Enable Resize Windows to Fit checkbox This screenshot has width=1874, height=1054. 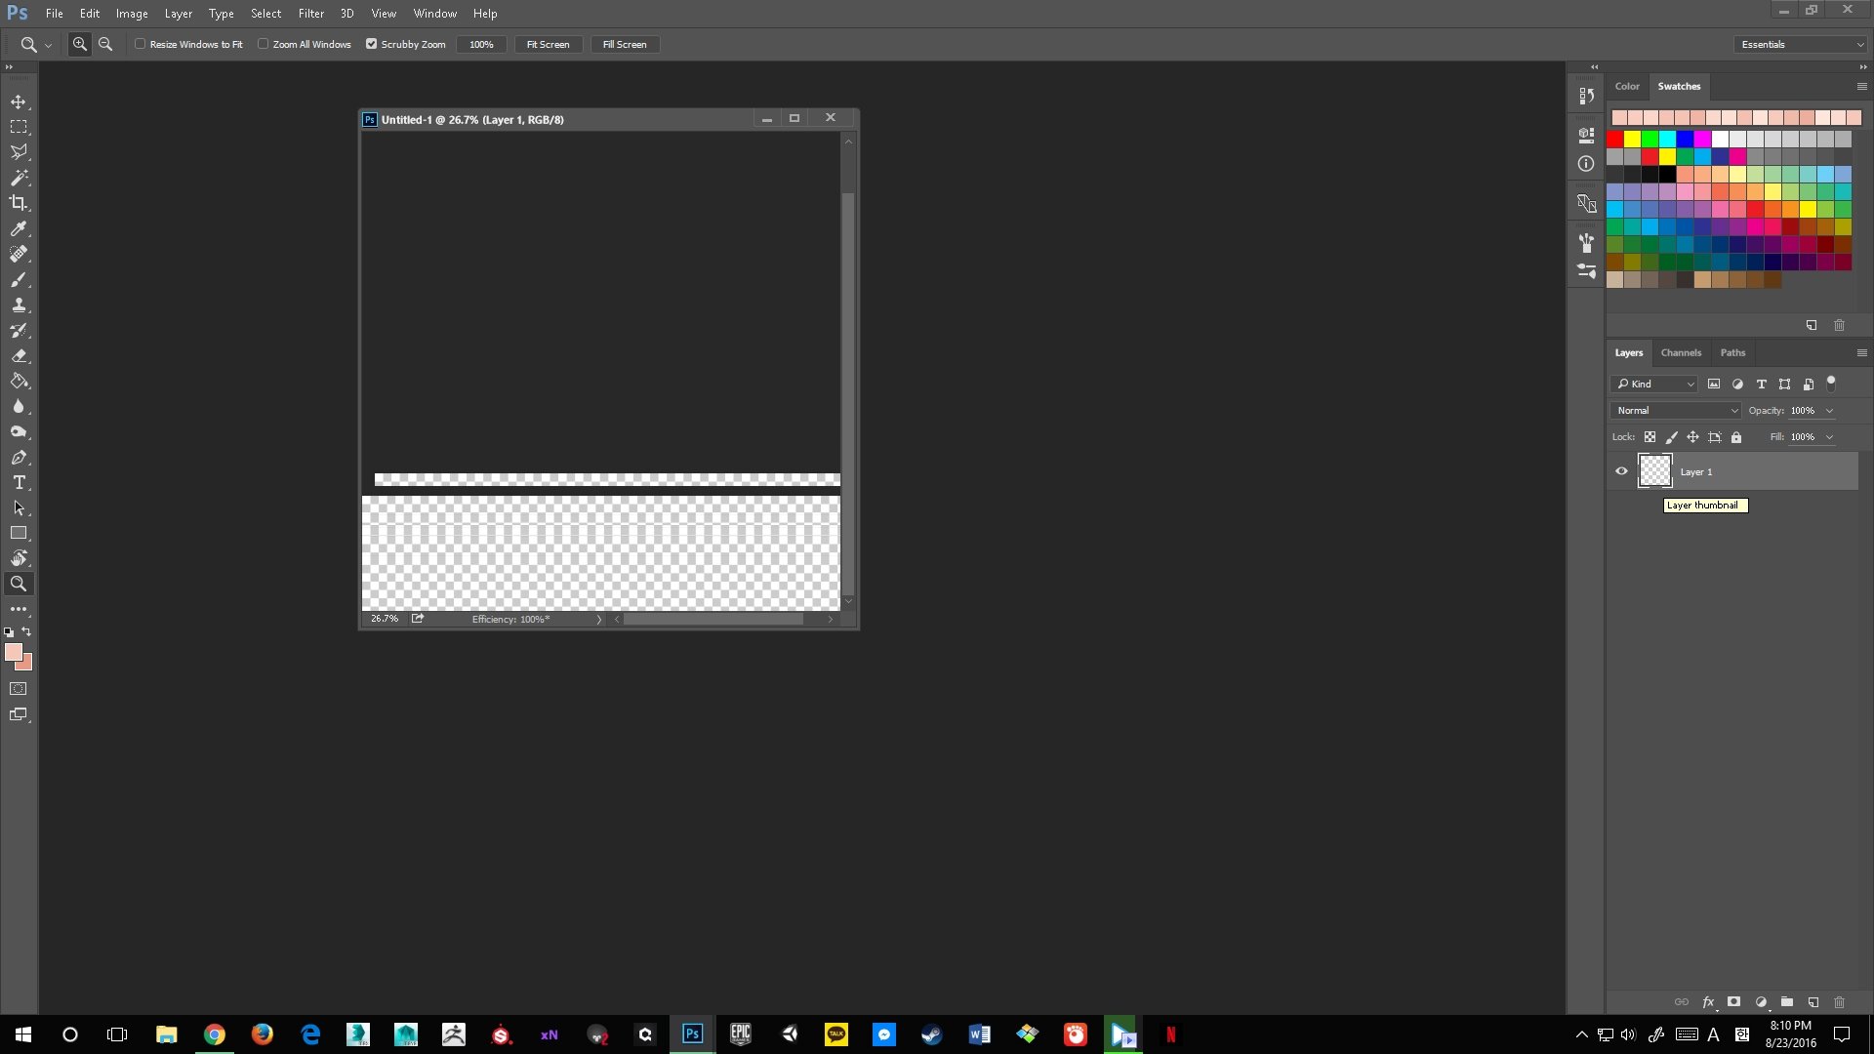[140, 44]
